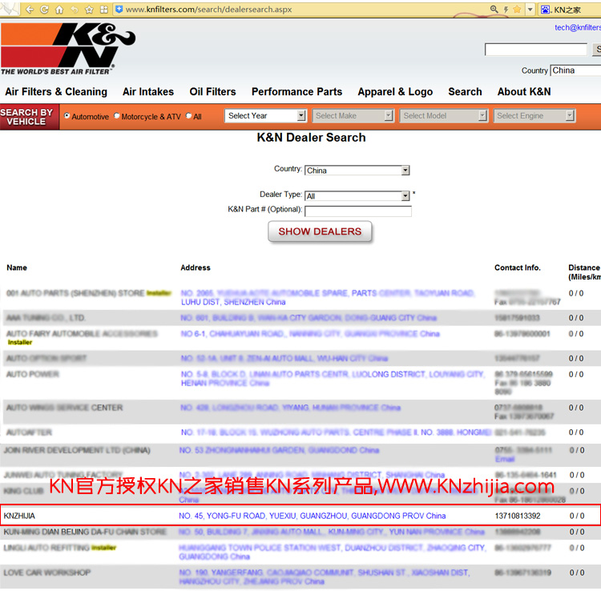Viewport: 601px width, 591px height.
Task: Select the Automotive radio button
Action: click(67, 115)
